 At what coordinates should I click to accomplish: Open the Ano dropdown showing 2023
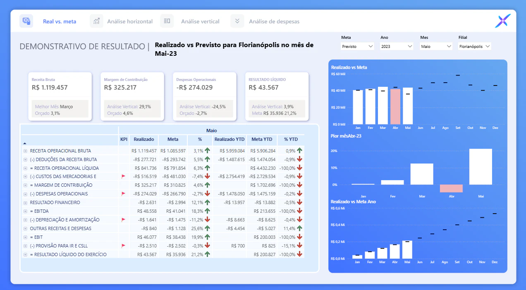(x=397, y=46)
